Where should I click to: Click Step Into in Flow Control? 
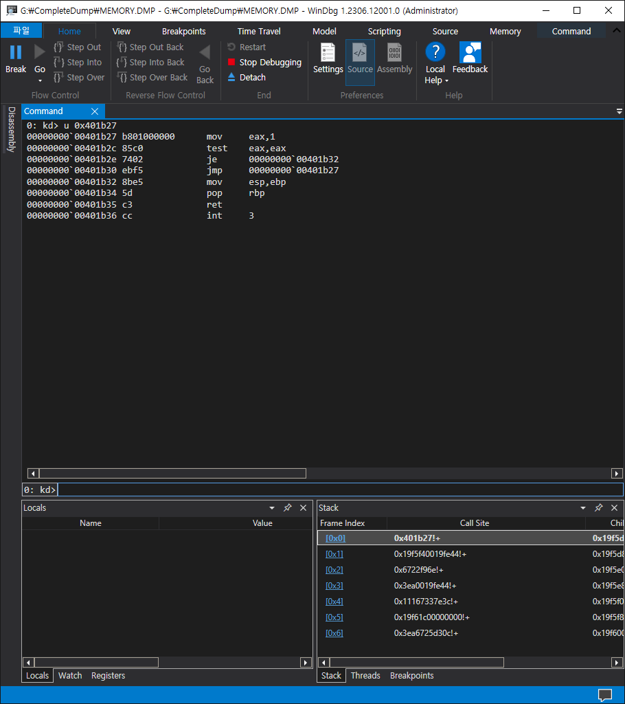[77, 63]
